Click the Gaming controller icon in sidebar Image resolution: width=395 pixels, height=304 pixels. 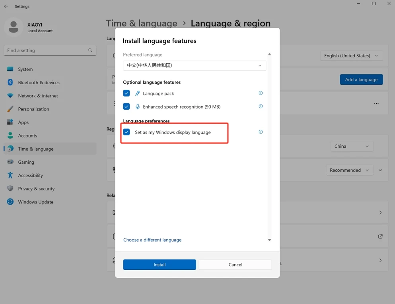click(x=10, y=162)
